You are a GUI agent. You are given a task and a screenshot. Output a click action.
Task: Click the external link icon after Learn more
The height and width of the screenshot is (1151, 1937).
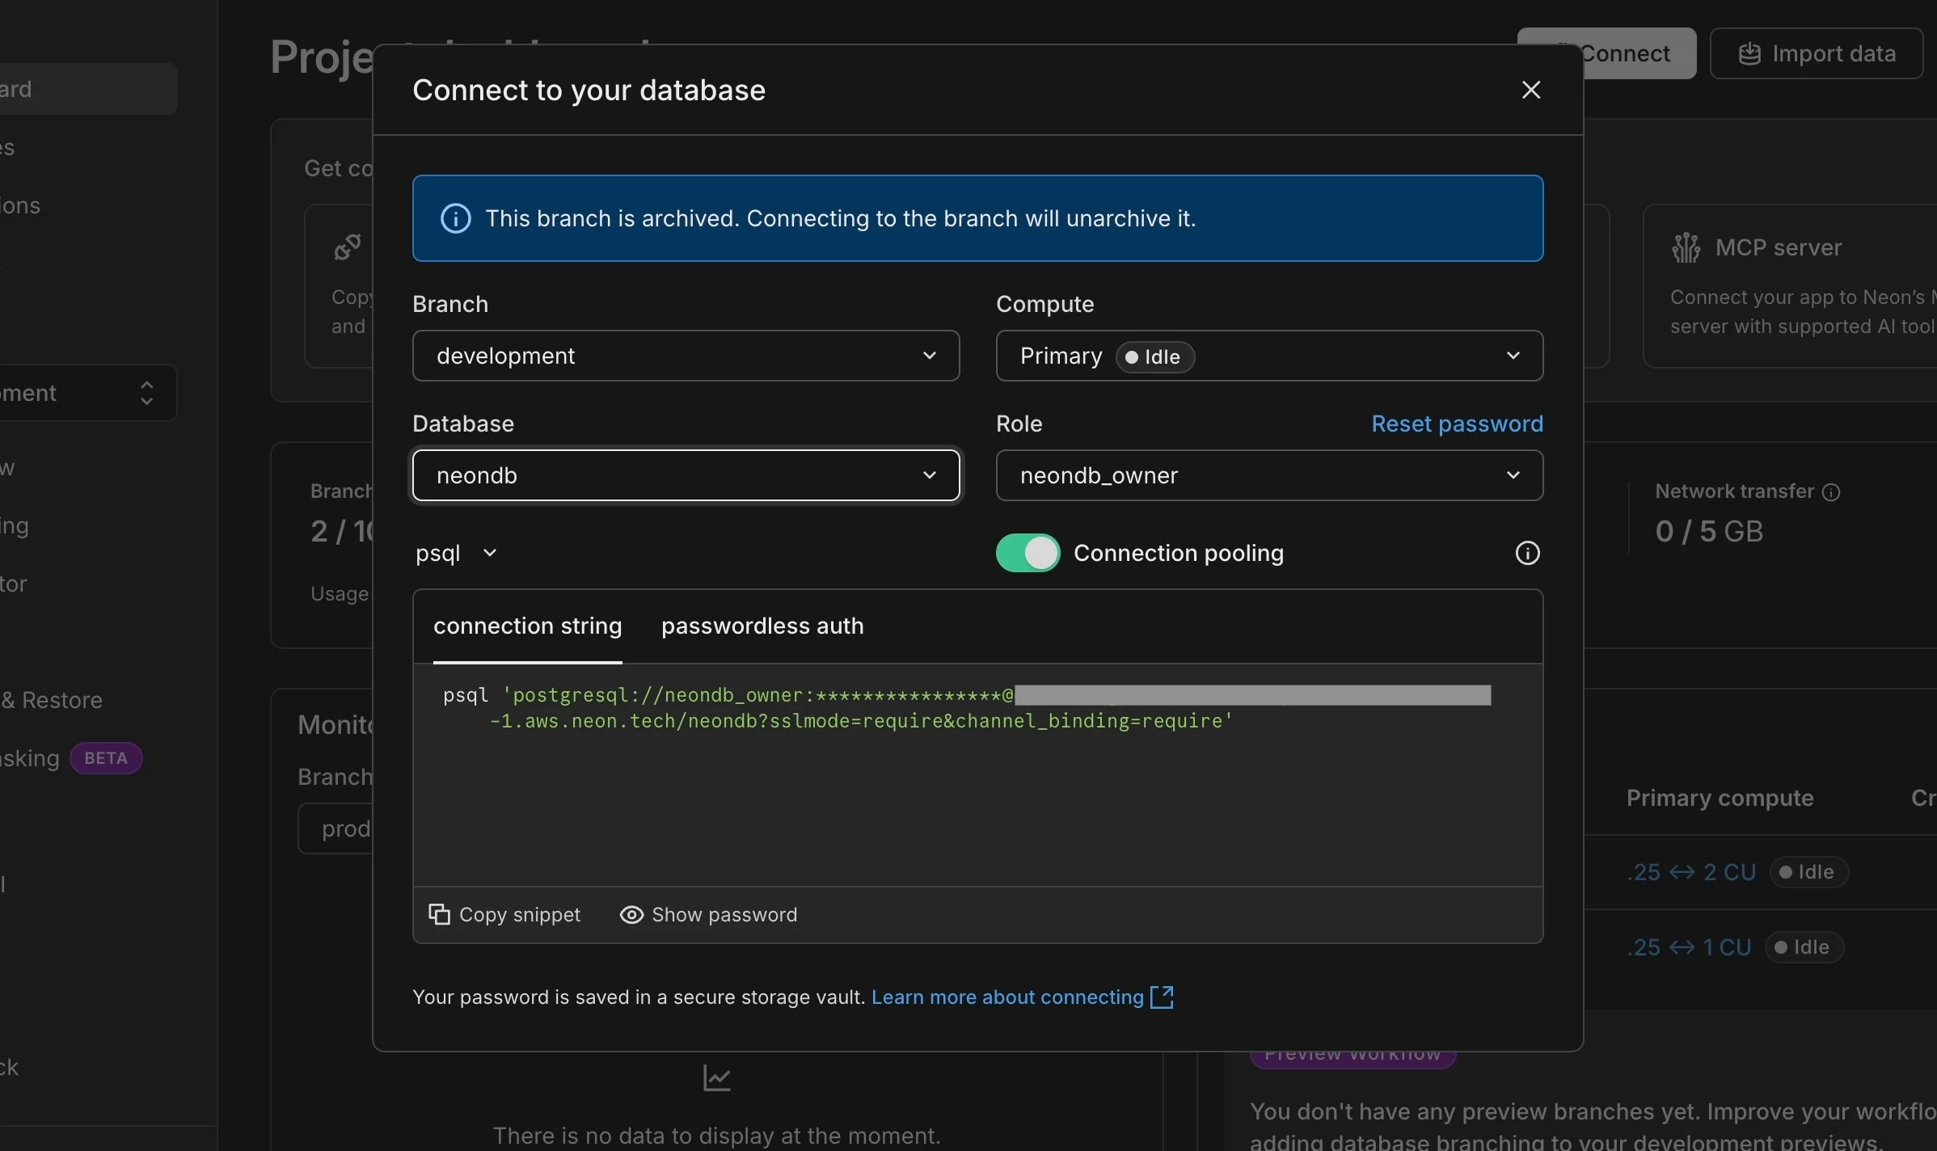click(1163, 997)
